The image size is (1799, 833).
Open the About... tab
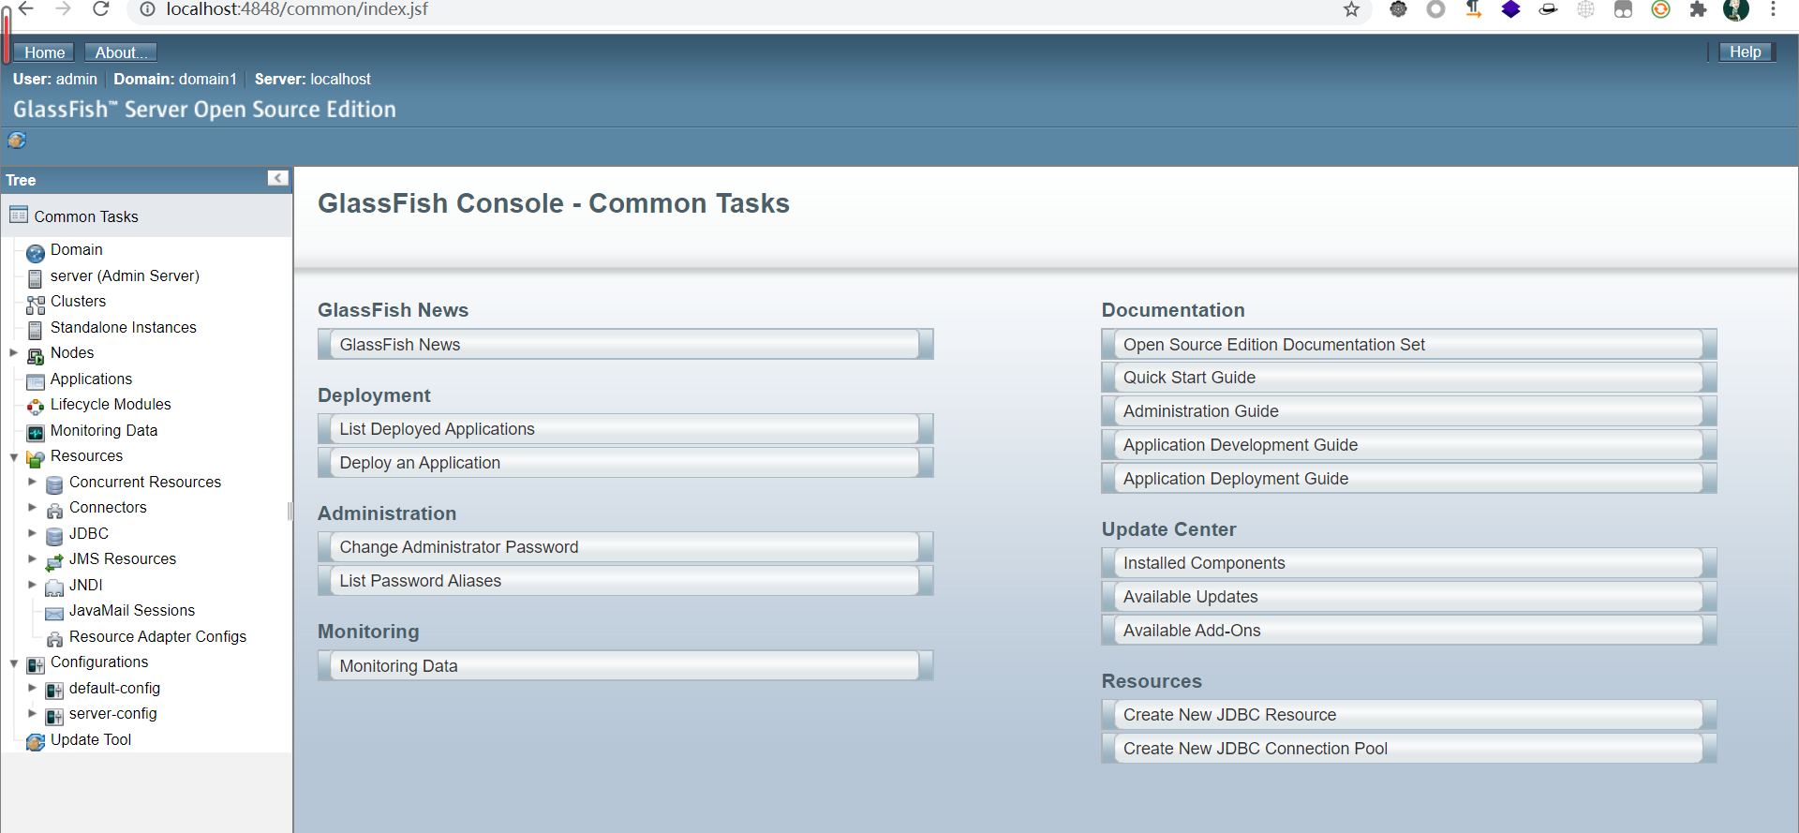(121, 52)
